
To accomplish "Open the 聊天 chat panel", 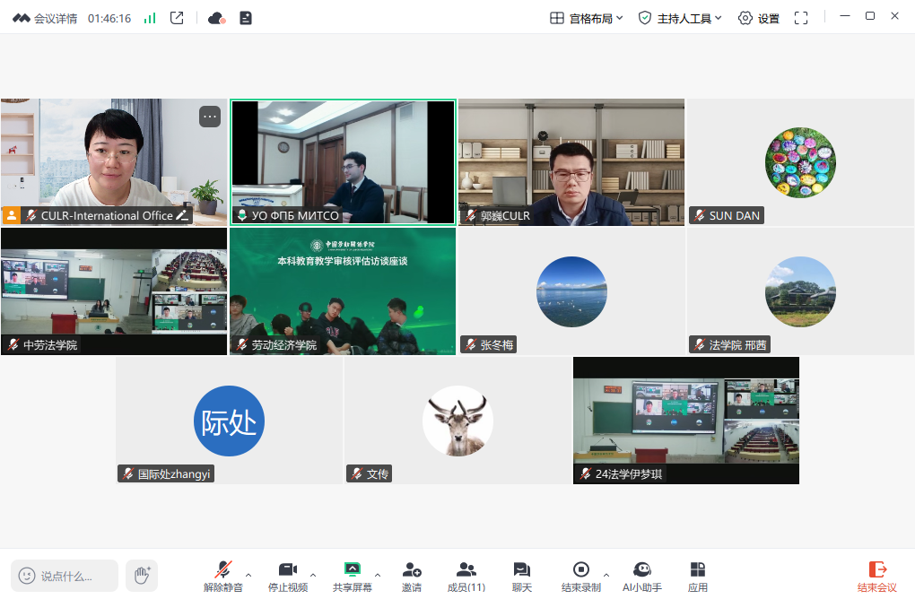I will point(521,576).
